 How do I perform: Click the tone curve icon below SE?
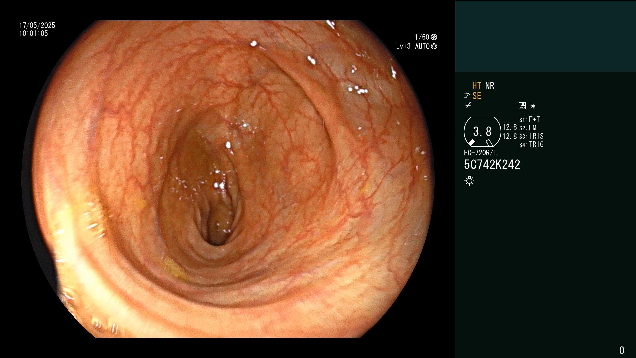click(468, 106)
